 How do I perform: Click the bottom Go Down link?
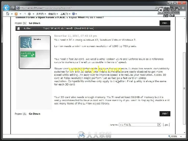pos(35,114)
